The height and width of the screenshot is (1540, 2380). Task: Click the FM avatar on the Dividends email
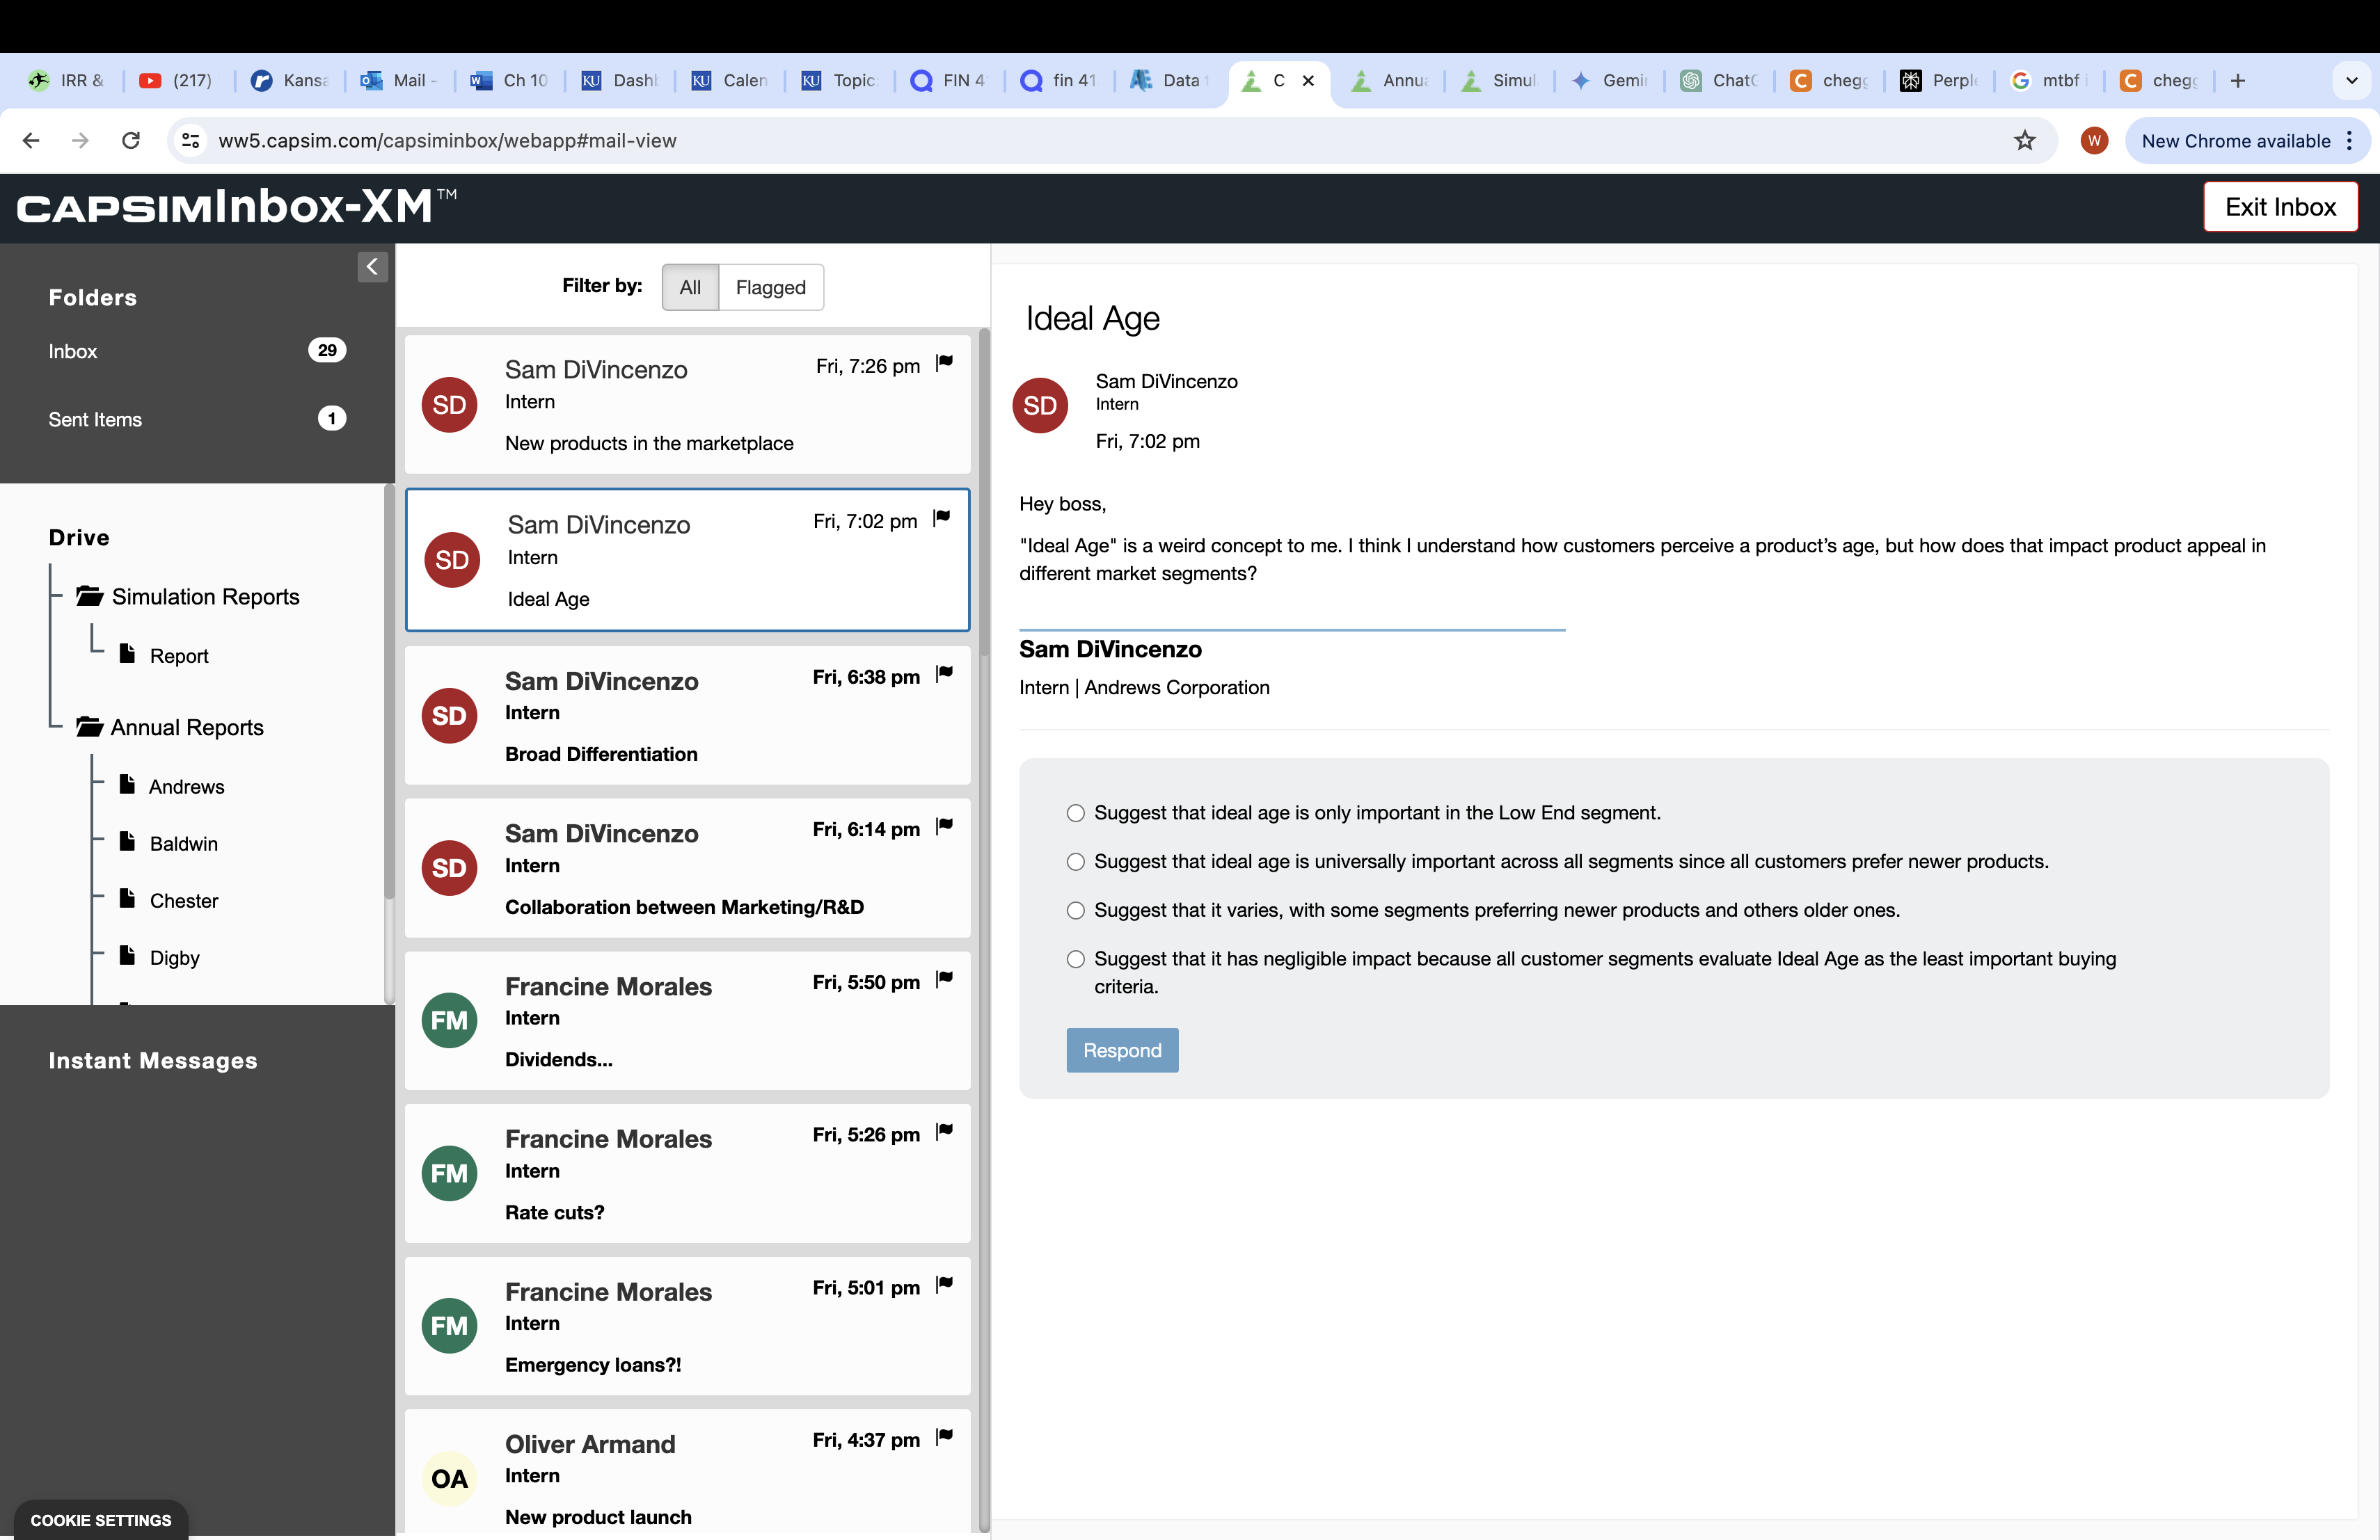click(x=449, y=1020)
